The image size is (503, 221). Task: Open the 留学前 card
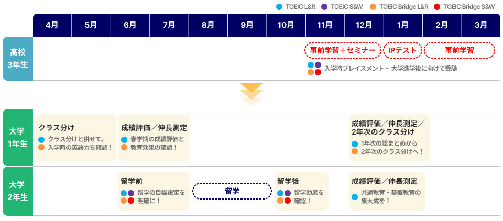coord(154,191)
